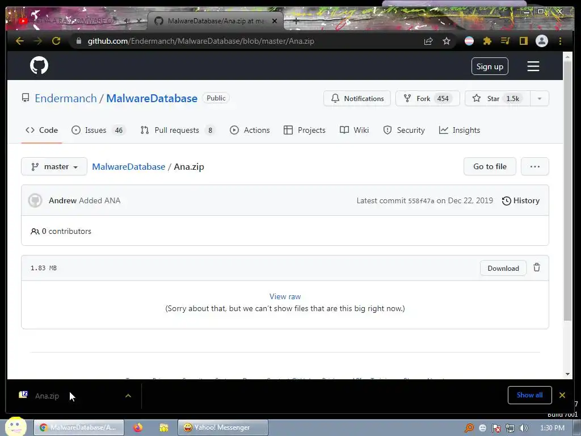This screenshot has height=436, width=581.
Task: Open GitHub hamburger navigation menu
Action: pyautogui.click(x=533, y=66)
